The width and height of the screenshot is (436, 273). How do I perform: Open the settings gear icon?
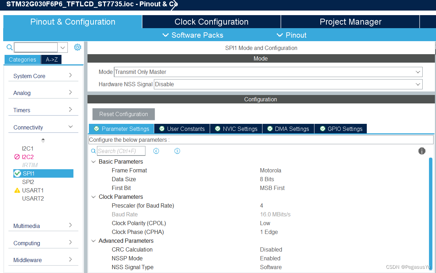coord(78,47)
